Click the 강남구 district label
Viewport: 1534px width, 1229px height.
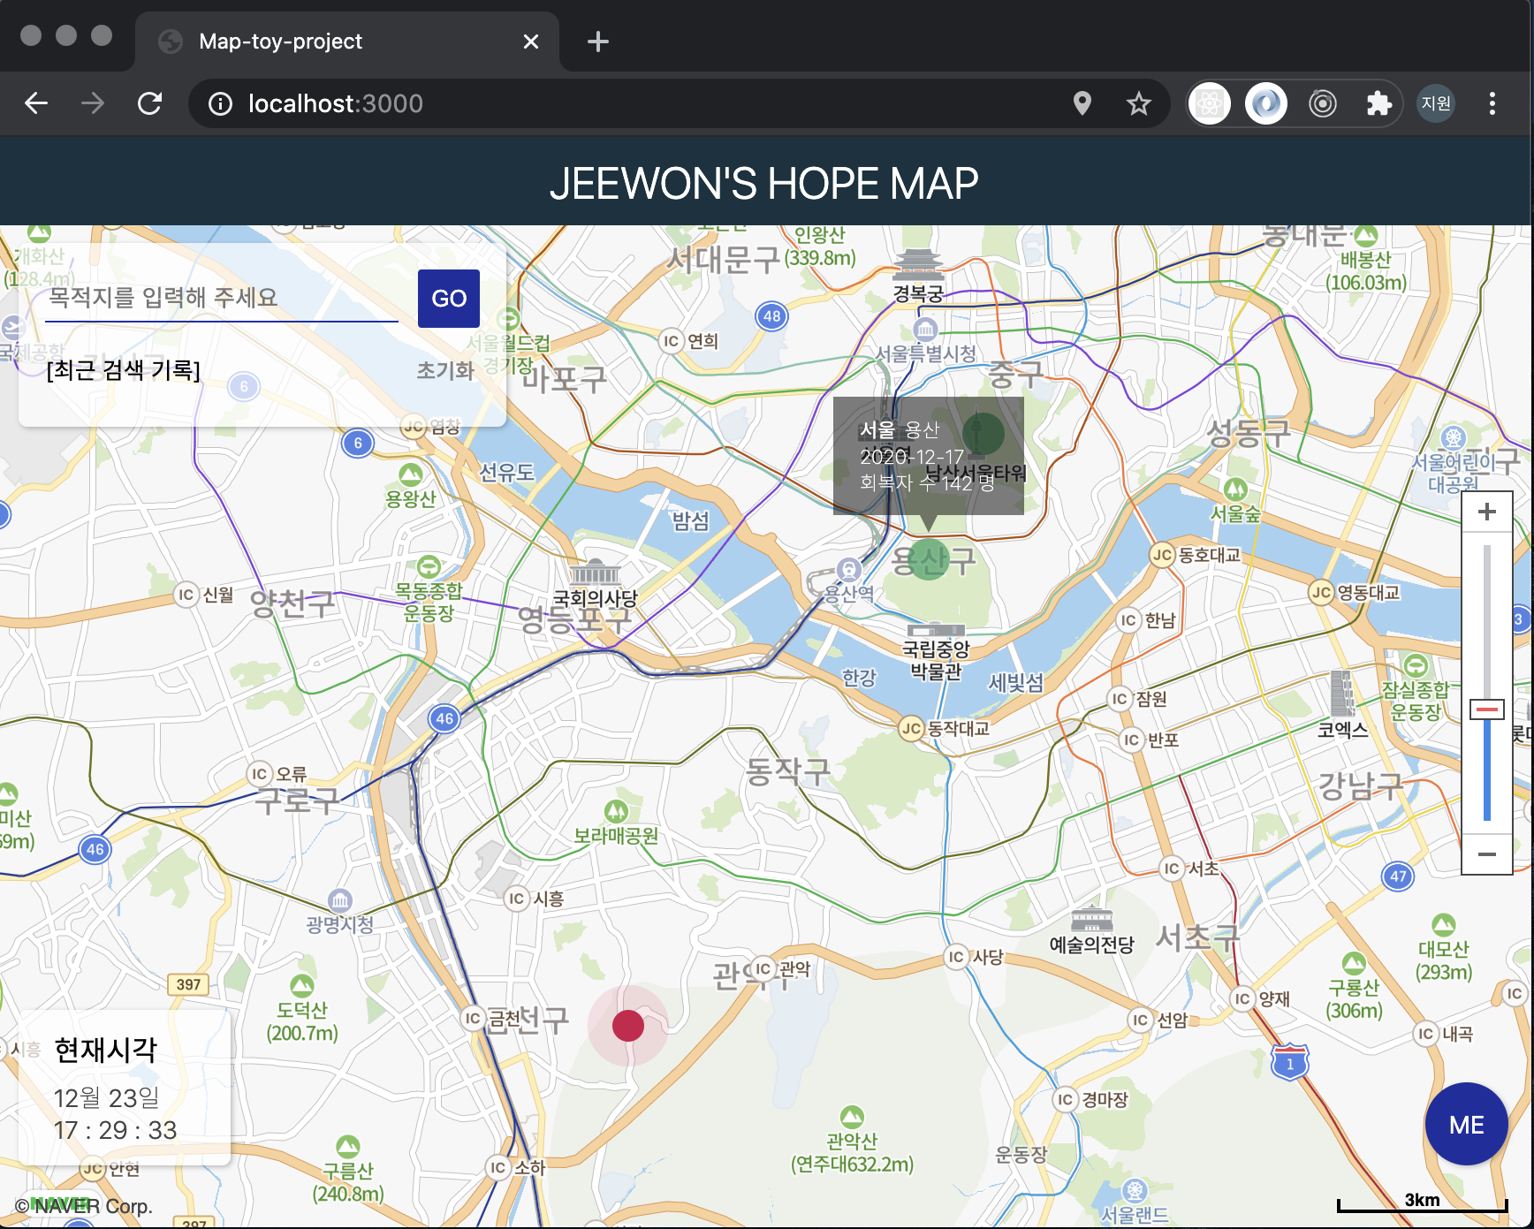[x=1361, y=785]
